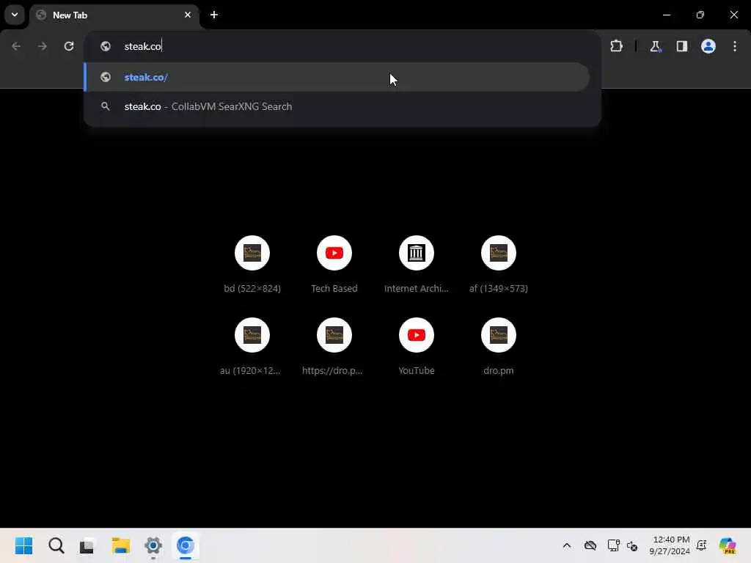Click the muted volume tray icon
The width and height of the screenshot is (751, 563).
point(632,545)
